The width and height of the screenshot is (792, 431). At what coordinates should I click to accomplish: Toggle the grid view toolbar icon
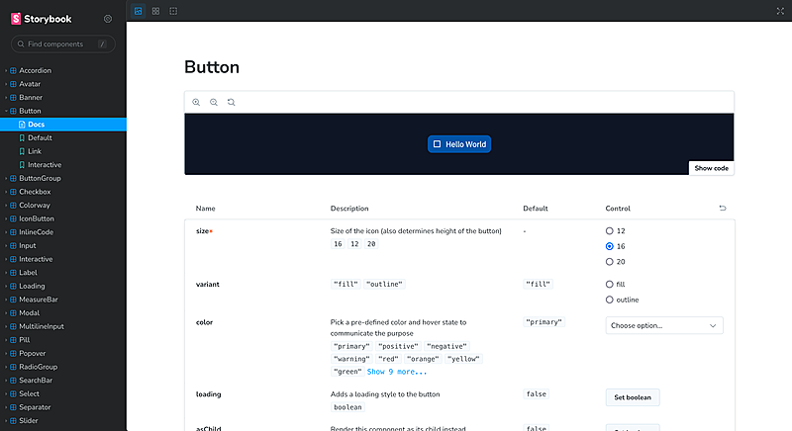click(x=156, y=10)
